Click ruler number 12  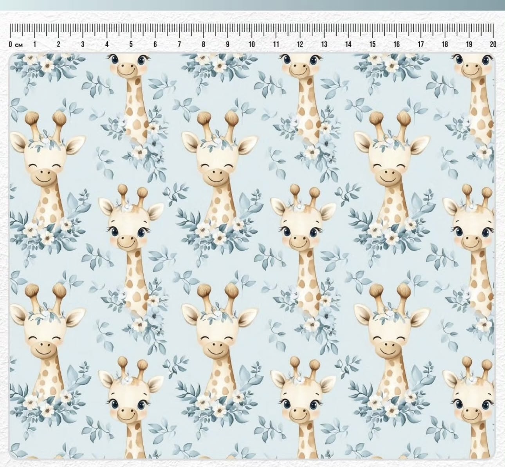click(300, 44)
